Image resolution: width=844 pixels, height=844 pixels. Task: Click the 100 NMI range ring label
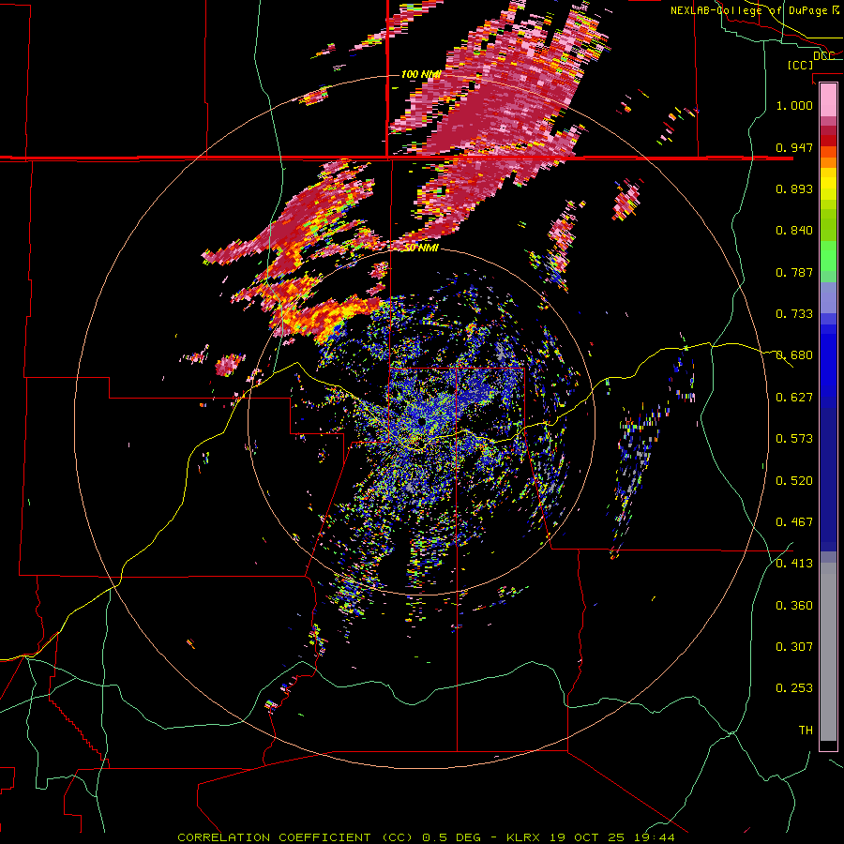click(421, 74)
